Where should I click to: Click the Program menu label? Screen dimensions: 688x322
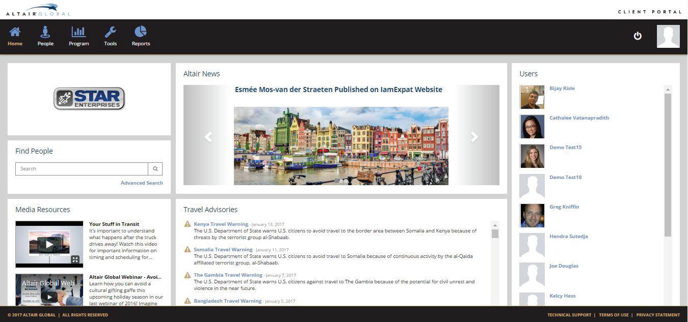[x=79, y=44]
